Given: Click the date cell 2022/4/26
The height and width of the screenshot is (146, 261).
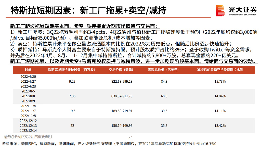Looking at the screenshot, I should click(x=28, y=77).
